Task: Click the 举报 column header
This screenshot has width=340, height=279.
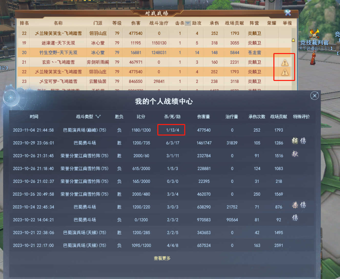Action: click(287, 23)
